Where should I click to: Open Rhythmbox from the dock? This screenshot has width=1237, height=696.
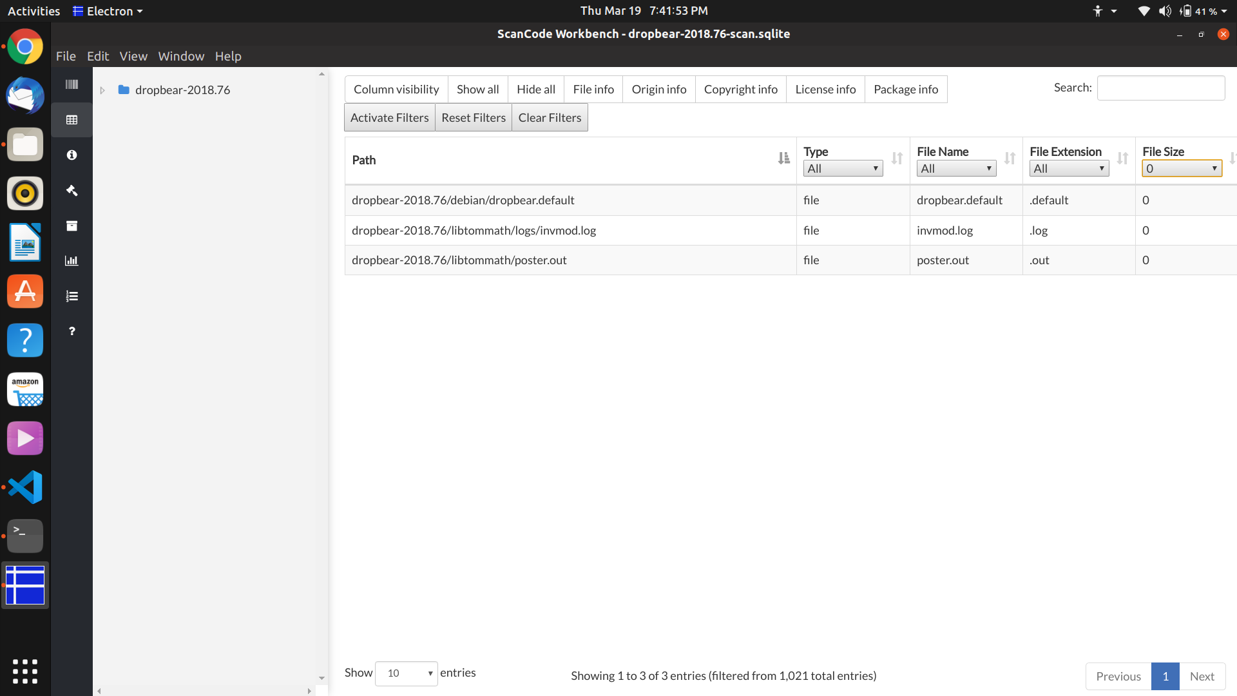[x=25, y=193]
